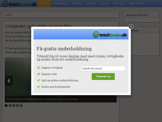Click the checkmark beside 'Spil og anden underholdning'
Screen dimensions: 162x122
[39, 80]
